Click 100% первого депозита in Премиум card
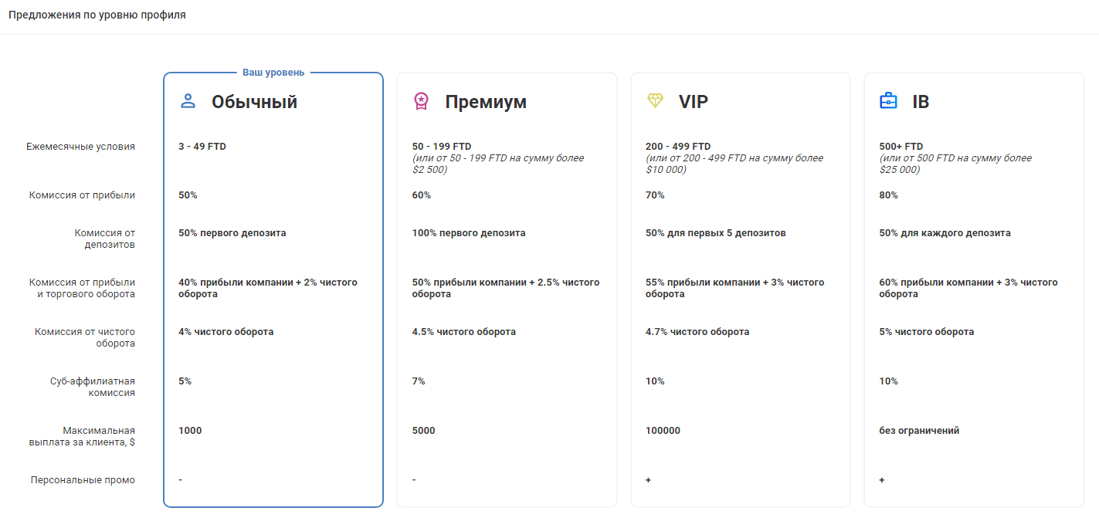Image resolution: width=1099 pixels, height=518 pixels. click(469, 233)
